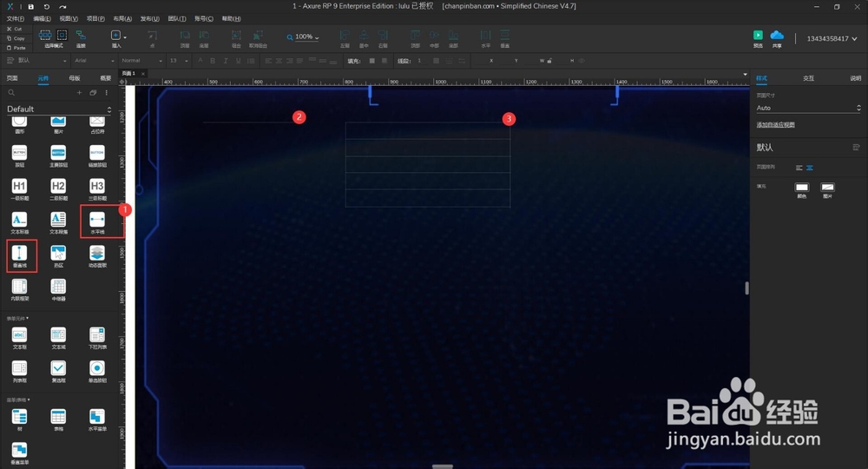Toggle italic text formatting
Image resolution: width=868 pixels, height=469 pixels.
point(226,61)
